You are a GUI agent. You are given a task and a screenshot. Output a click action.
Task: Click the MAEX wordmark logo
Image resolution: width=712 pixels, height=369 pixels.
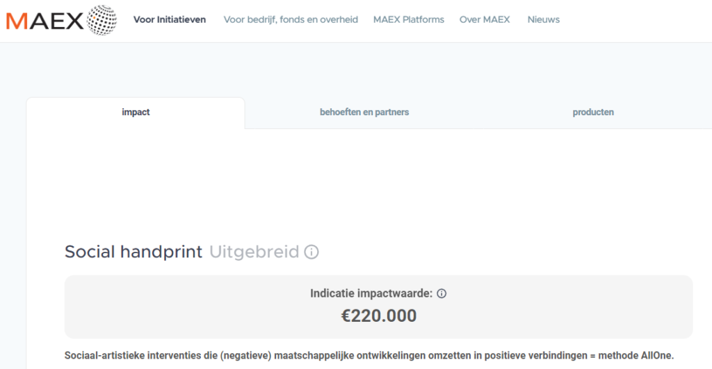click(44, 21)
